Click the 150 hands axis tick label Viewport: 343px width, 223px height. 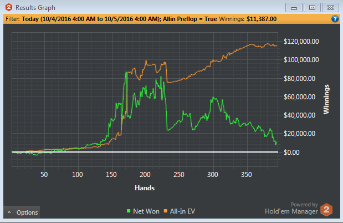pyautogui.click(x=111, y=175)
